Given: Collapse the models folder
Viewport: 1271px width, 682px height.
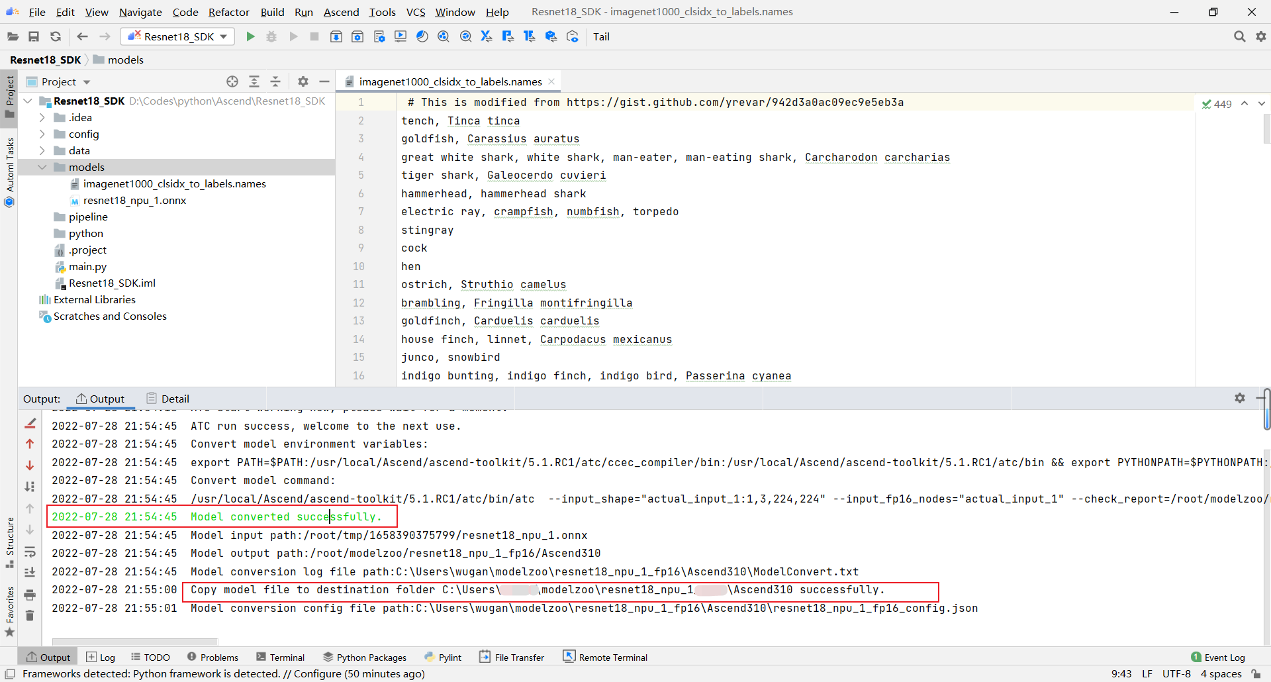Looking at the screenshot, I should coord(42,167).
